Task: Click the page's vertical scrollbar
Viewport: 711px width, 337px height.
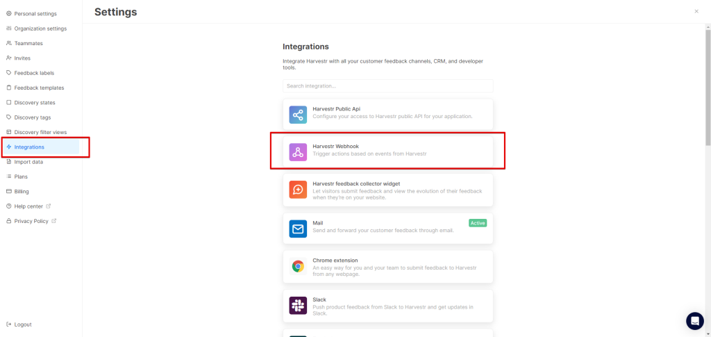Action: tap(707, 83)
